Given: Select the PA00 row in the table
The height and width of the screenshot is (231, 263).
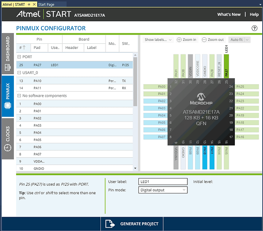Looking at the screenshot, I should pos(75,104).
